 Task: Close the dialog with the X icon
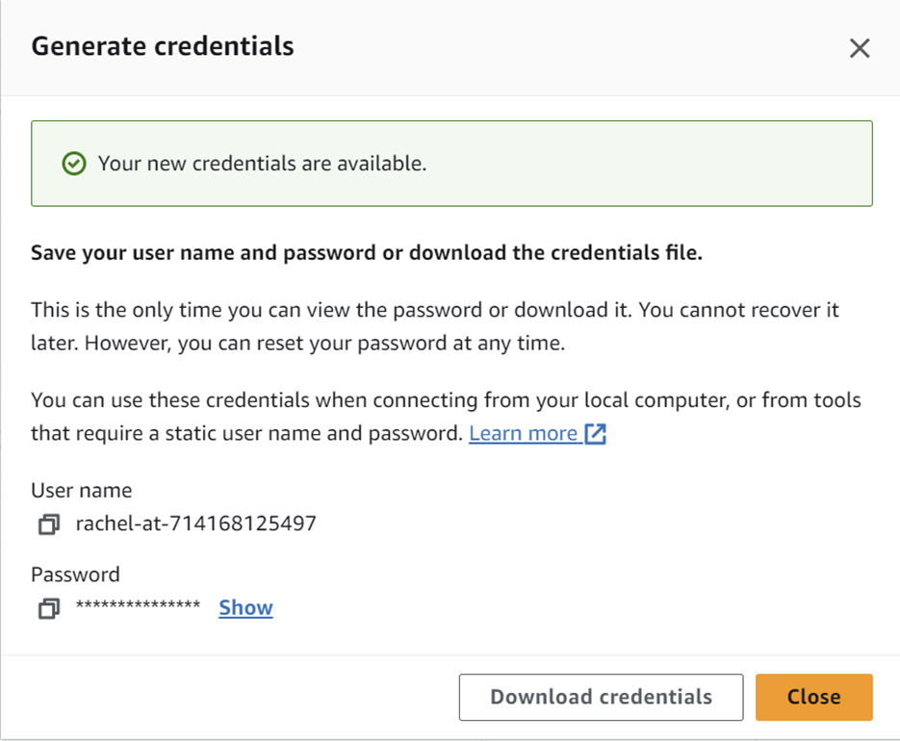coord(860,48)
